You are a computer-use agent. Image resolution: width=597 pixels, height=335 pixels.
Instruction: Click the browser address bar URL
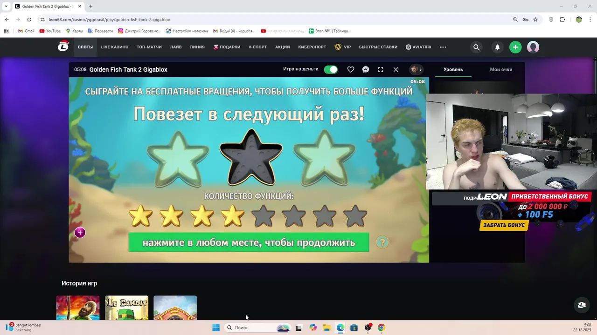pos(109,20)
